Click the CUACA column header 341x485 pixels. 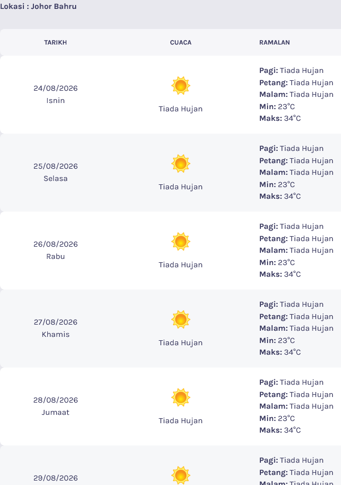[x=181, y=43]
